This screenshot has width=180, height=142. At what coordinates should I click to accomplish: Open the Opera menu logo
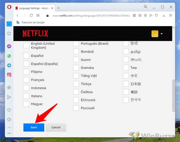pyautogui.click(x=9, y=7)
